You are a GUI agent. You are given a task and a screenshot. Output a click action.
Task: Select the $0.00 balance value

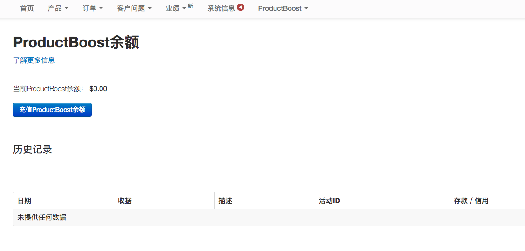pyautogui.click(x=98, y=89)
